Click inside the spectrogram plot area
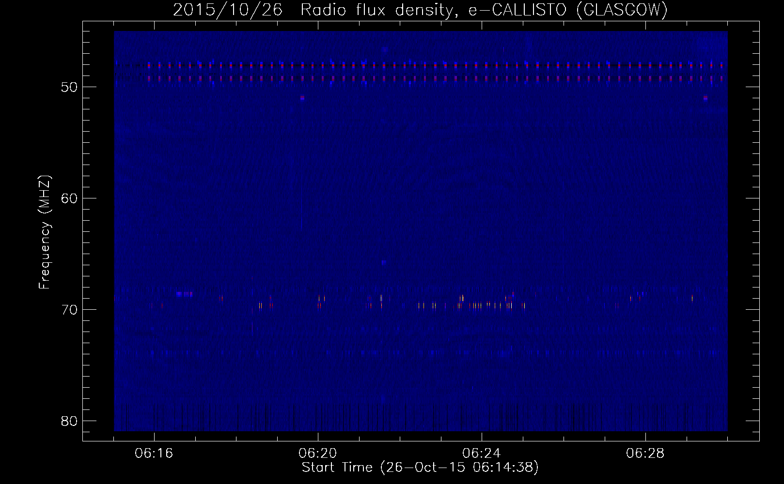Image resolution: width=784 pixels, height=484 pixels. [421, 231]
